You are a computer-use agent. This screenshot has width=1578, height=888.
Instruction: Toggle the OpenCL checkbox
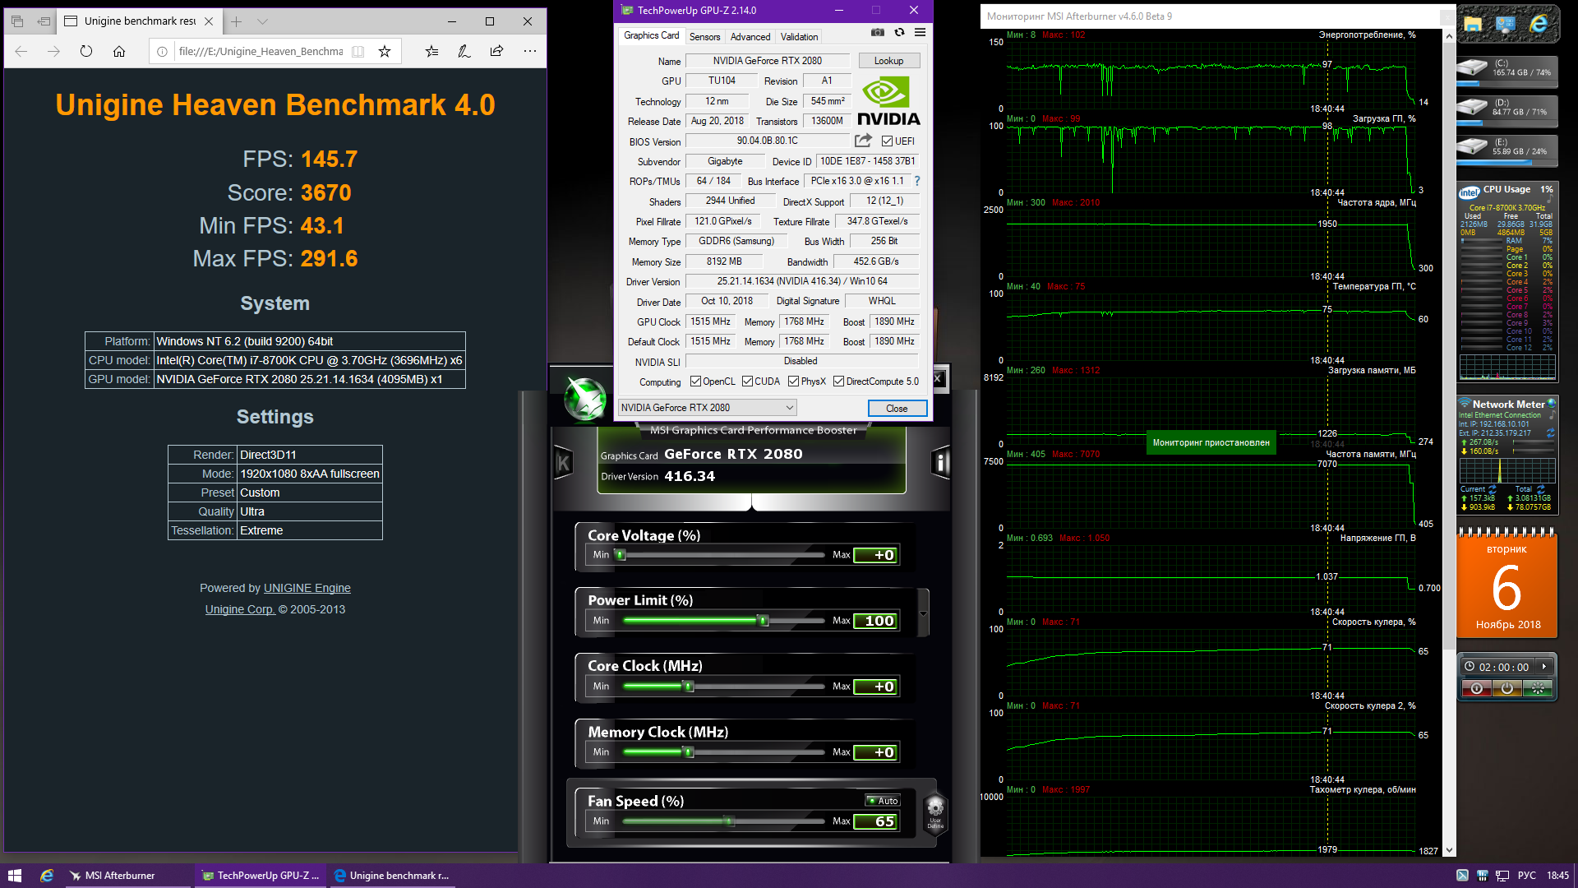pos(695,382)
